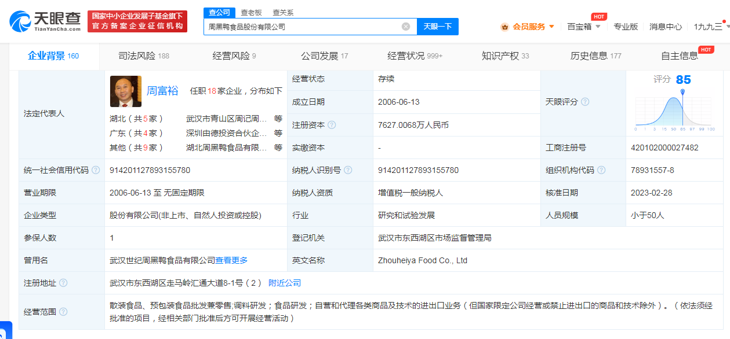730x339 pixels.
Task: Focus the company name search field
Action: [x=310, y=27]
